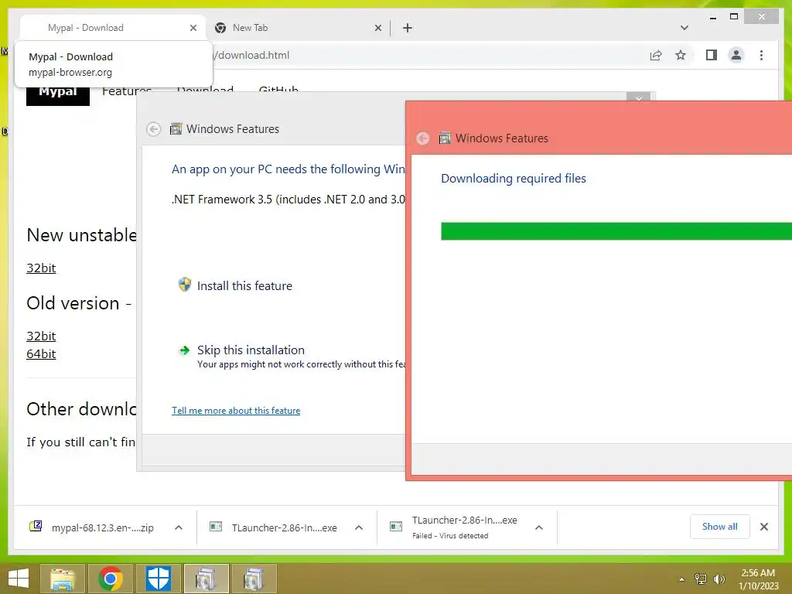Expand options for completed TLauncher download
Screen dimensions: 792x594
[x=359, y=527]
